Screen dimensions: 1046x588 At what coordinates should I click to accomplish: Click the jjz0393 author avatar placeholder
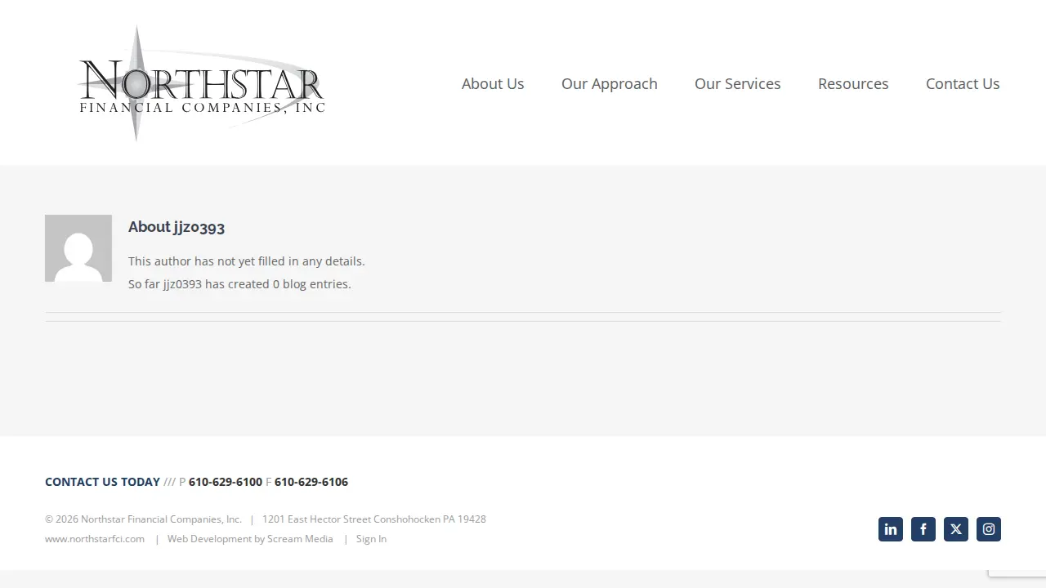pos(78,248)
